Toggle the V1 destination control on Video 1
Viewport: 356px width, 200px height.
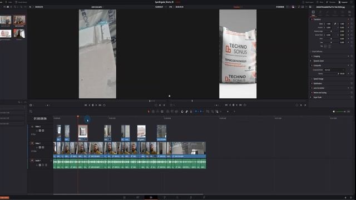pyautogui.click(x=32, y=143)
